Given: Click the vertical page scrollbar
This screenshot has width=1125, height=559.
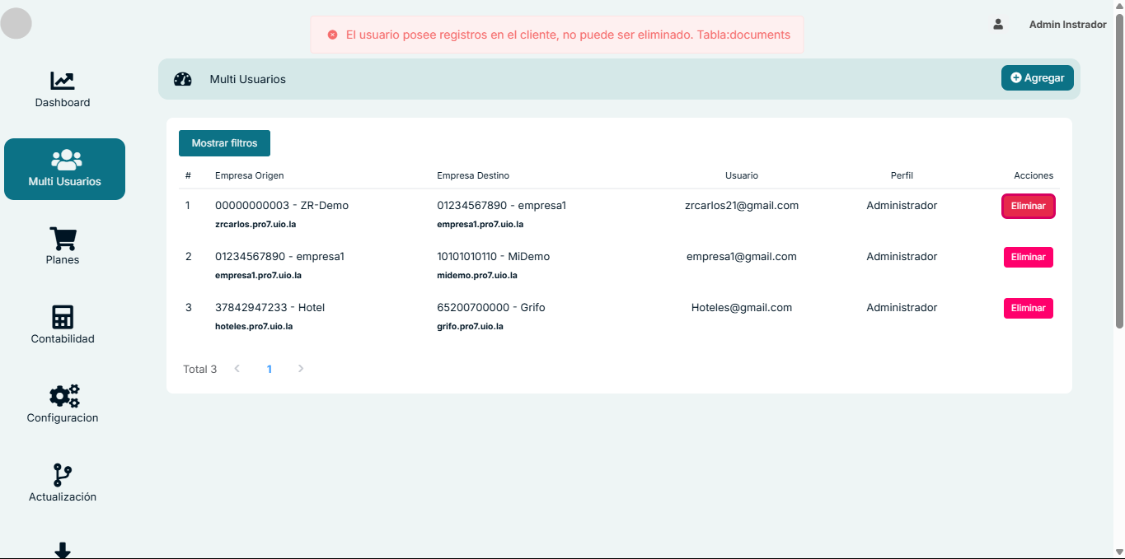Looking at the screenshot, I should pos(1118,173).
